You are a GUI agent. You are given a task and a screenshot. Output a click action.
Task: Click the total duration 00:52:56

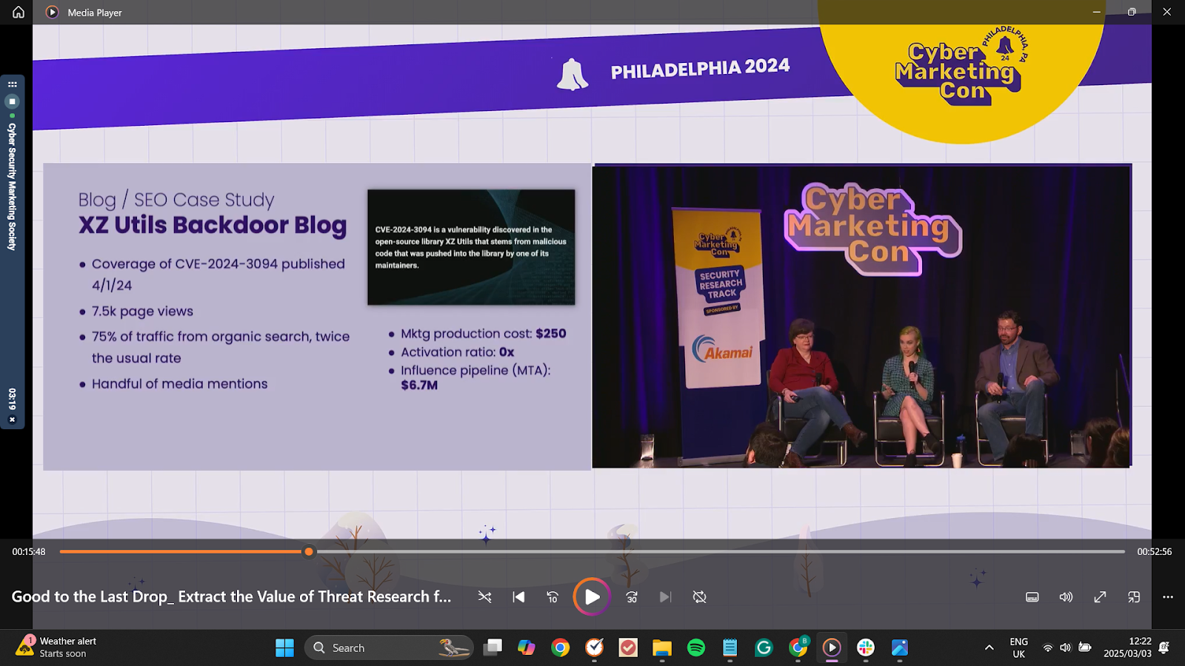[1155, 551]
